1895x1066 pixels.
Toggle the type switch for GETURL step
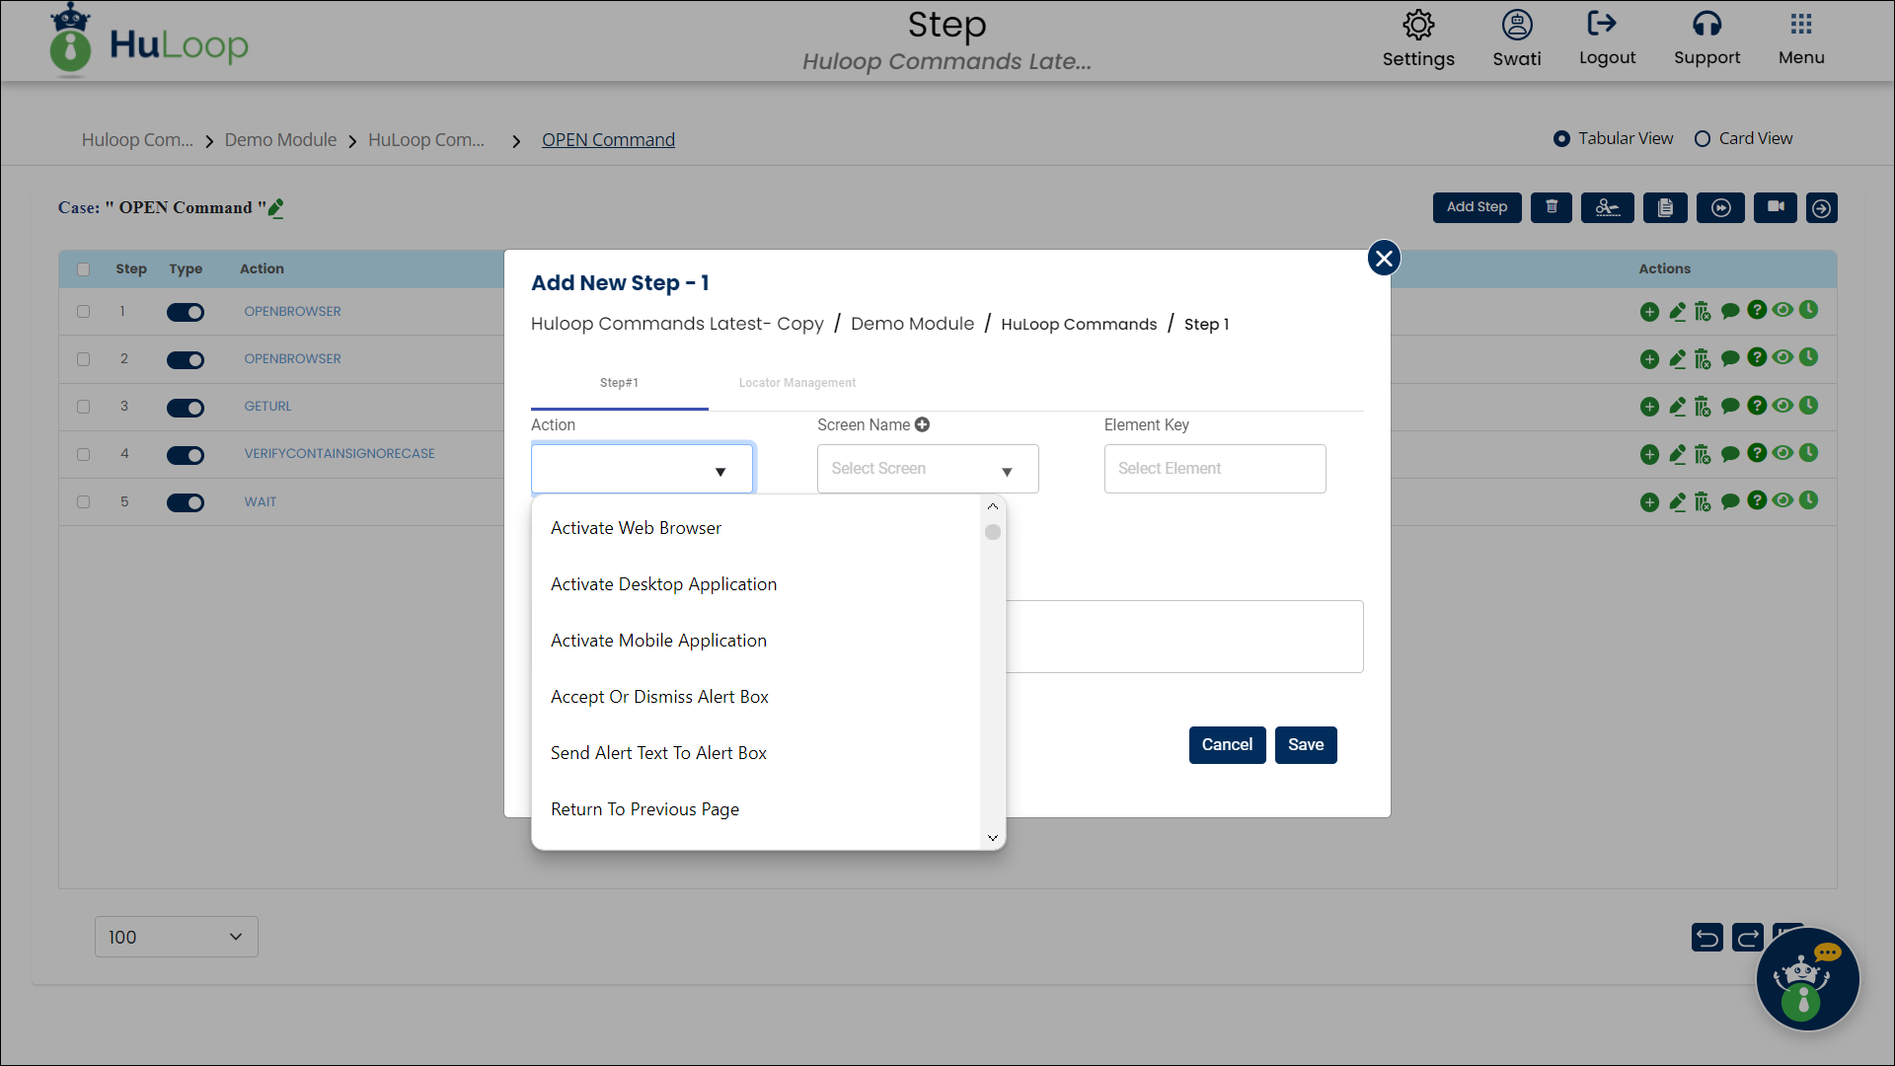186,408
